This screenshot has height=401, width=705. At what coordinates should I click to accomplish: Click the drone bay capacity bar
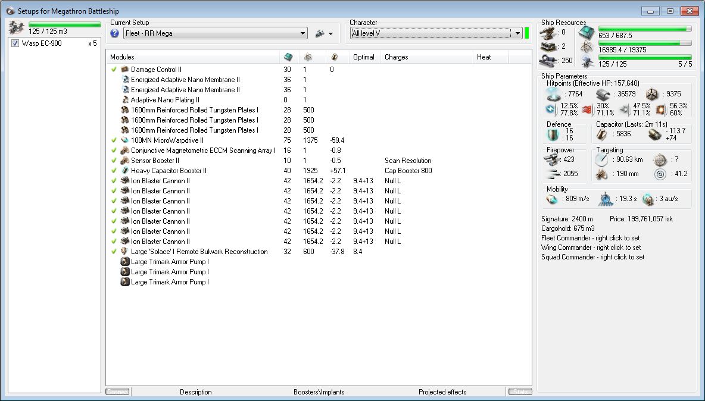[x=64, y=25]
